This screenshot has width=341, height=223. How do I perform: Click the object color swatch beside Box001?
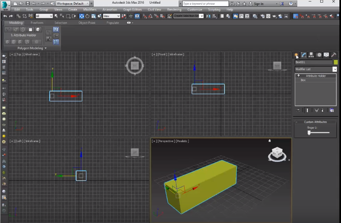336,62
